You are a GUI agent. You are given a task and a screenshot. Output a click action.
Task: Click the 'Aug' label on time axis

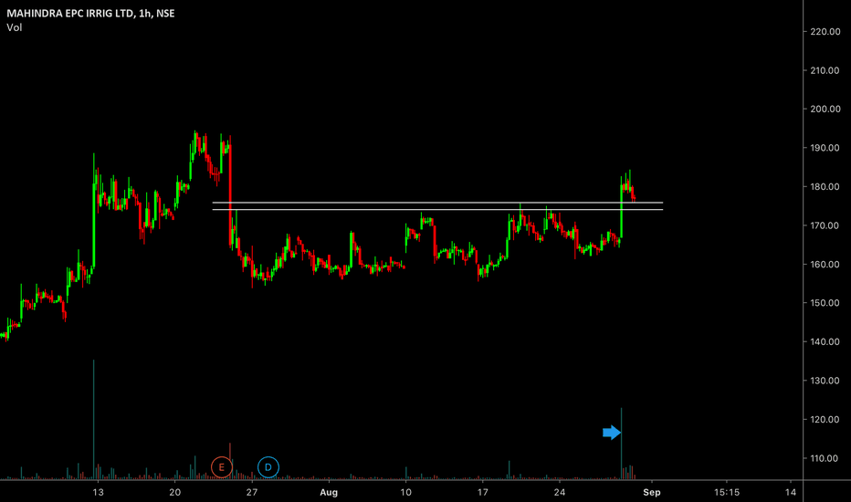pos(329,492)
